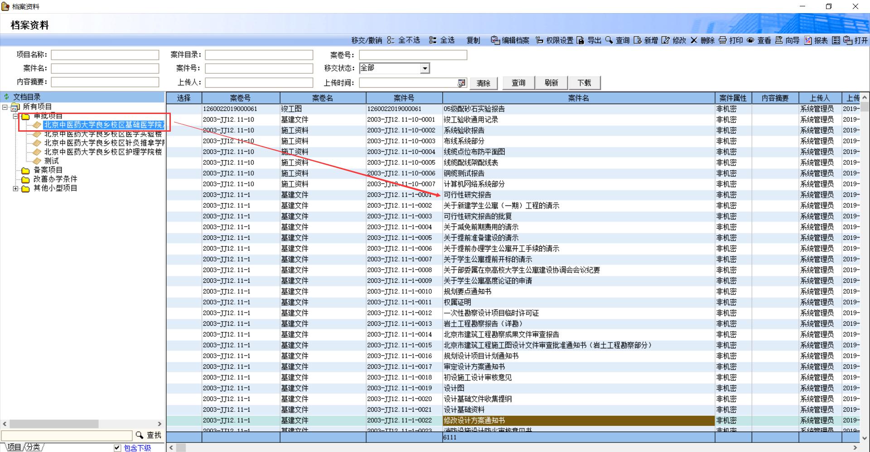870x452 pixels.
Task: Click 全不选 to deselect all records
Action: [x=404, y=40]
